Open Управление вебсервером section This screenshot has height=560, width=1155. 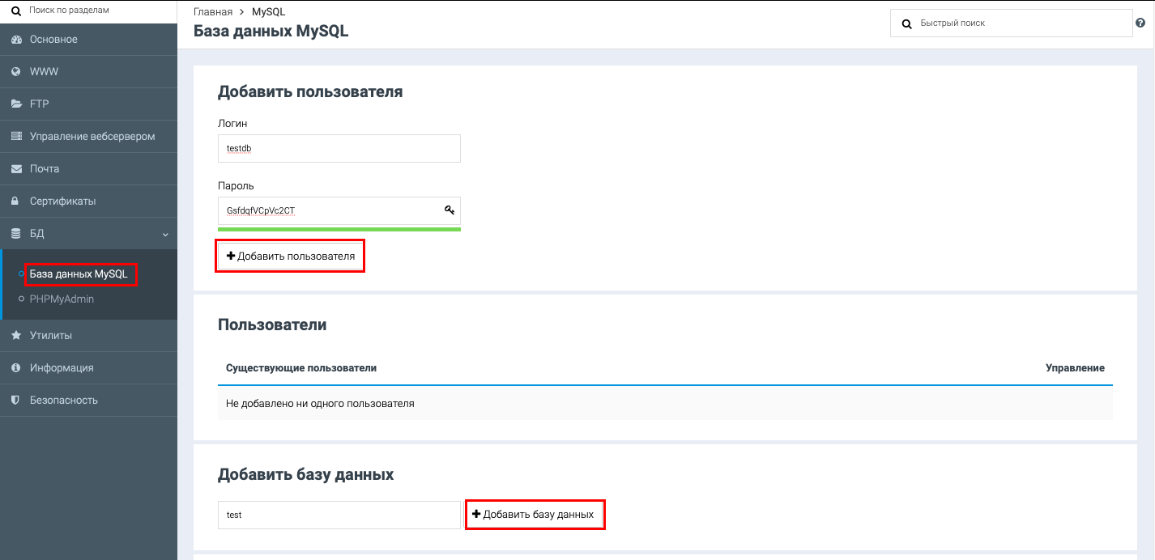pyautogui.click(x=88, y=137)
